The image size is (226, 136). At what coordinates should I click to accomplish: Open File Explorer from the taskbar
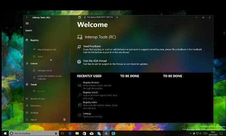[77, 133]
